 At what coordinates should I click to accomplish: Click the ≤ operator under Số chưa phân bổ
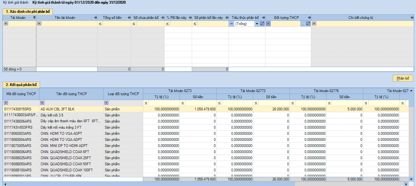(134, 24)
